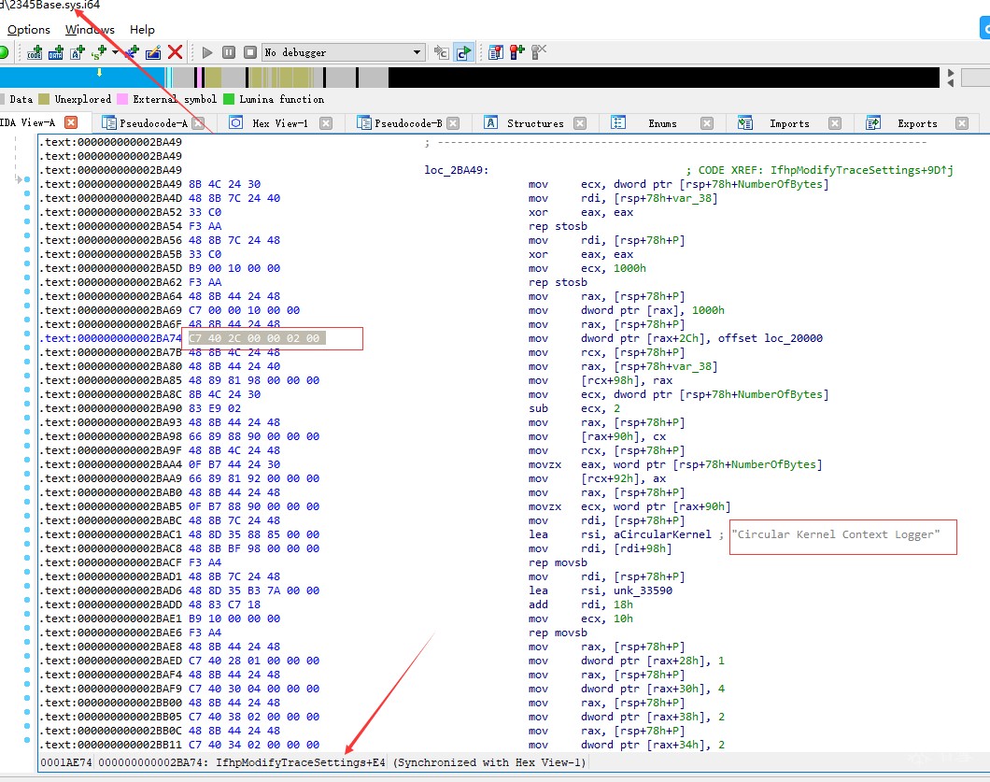Expand the string type dropdown arrow
The width and height of the screenshot is (990, 782).
coord(115,52)
